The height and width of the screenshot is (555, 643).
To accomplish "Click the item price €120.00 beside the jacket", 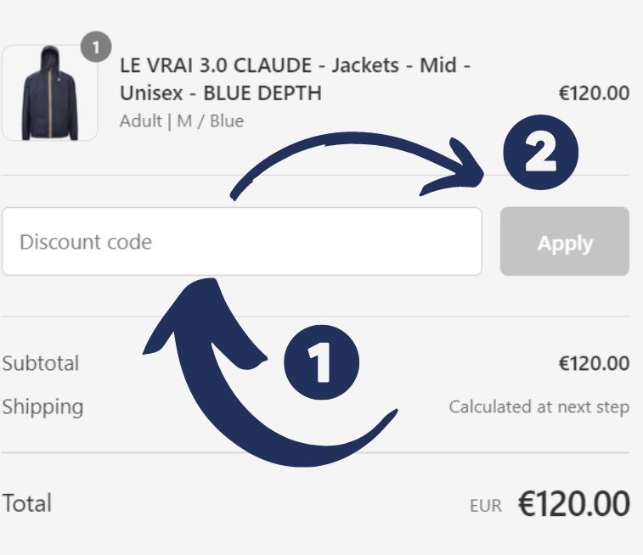I will coord(594,93).
